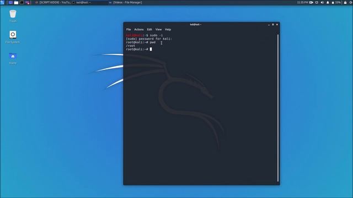Open the terminal Help menu

pos(168,29)
